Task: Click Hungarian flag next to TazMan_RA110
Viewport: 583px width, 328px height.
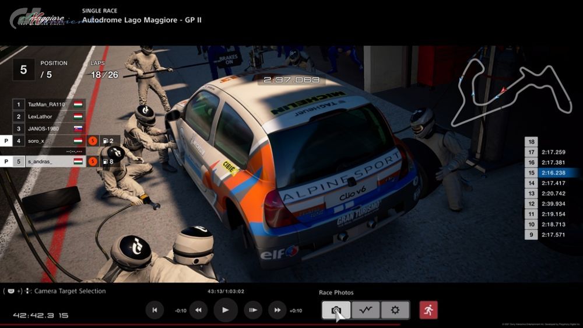Action: tap(78, 104)
